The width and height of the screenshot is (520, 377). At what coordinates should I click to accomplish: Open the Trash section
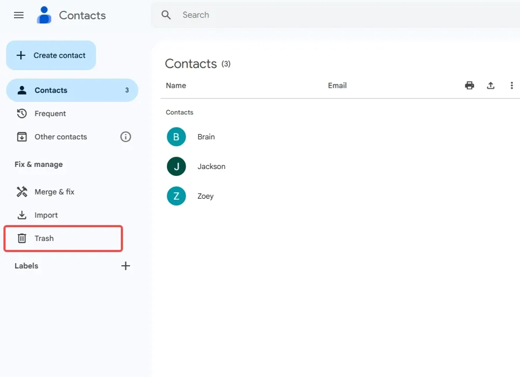pyautogui.click(x=44, y=238)
